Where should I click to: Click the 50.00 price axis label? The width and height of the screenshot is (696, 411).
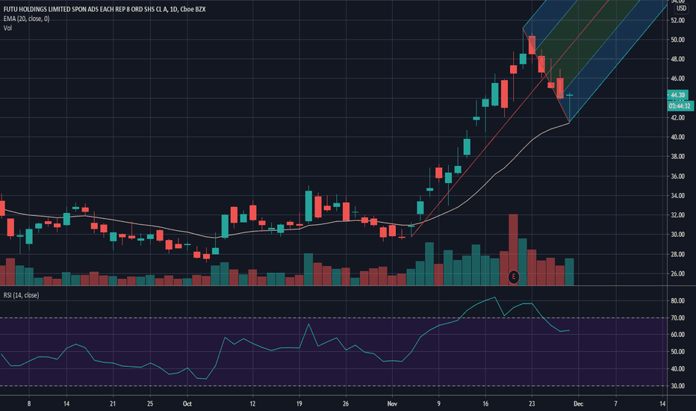[677, 40]
